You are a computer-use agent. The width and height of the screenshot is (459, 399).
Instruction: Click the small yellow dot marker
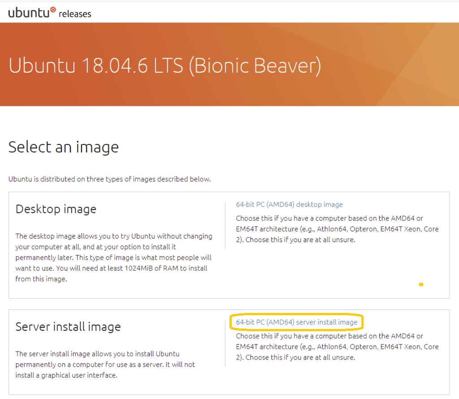tap(420, 284)
